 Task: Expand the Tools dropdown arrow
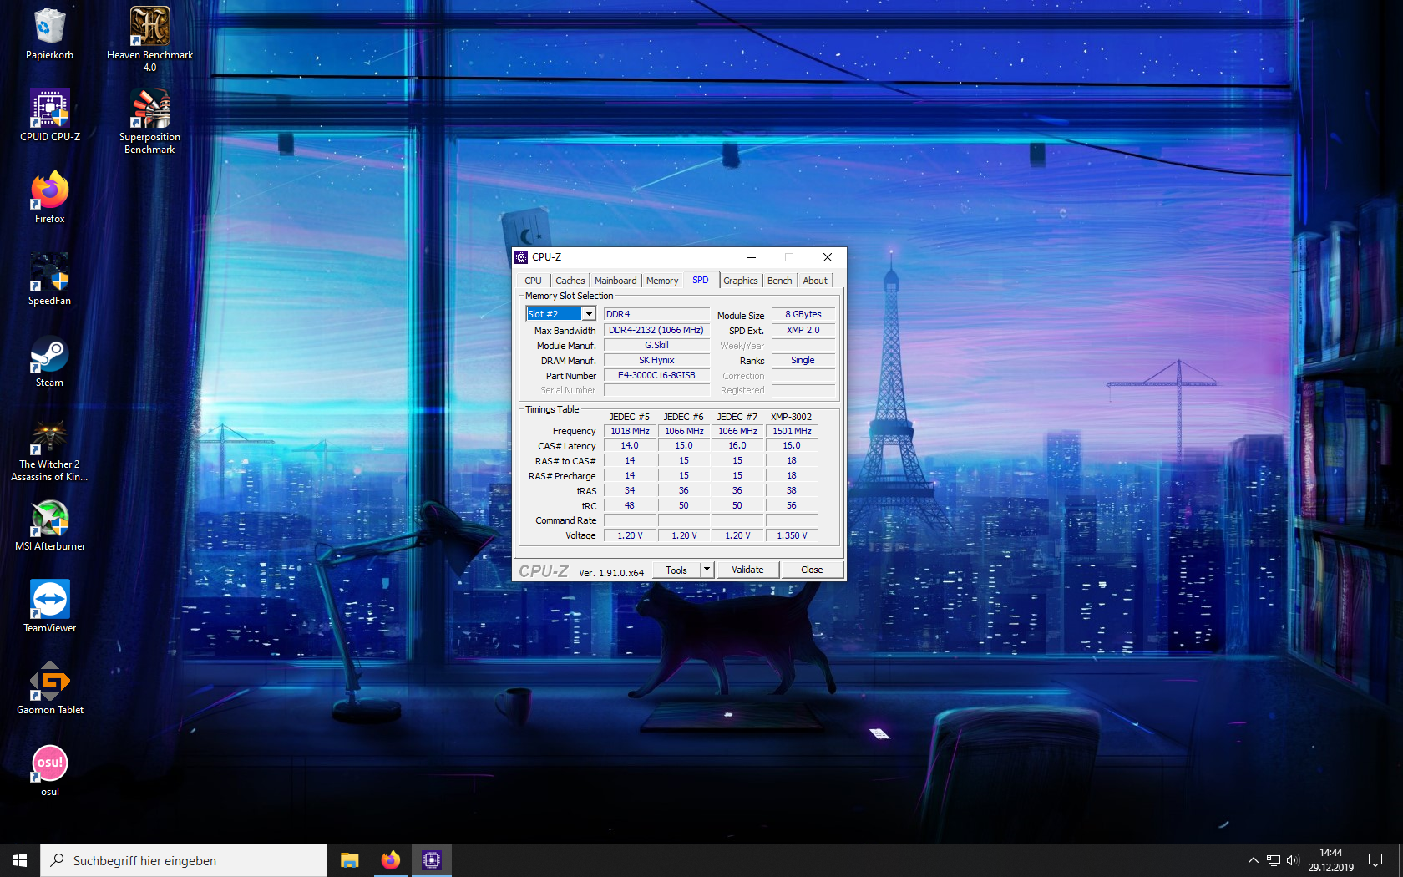coord(707,570)
